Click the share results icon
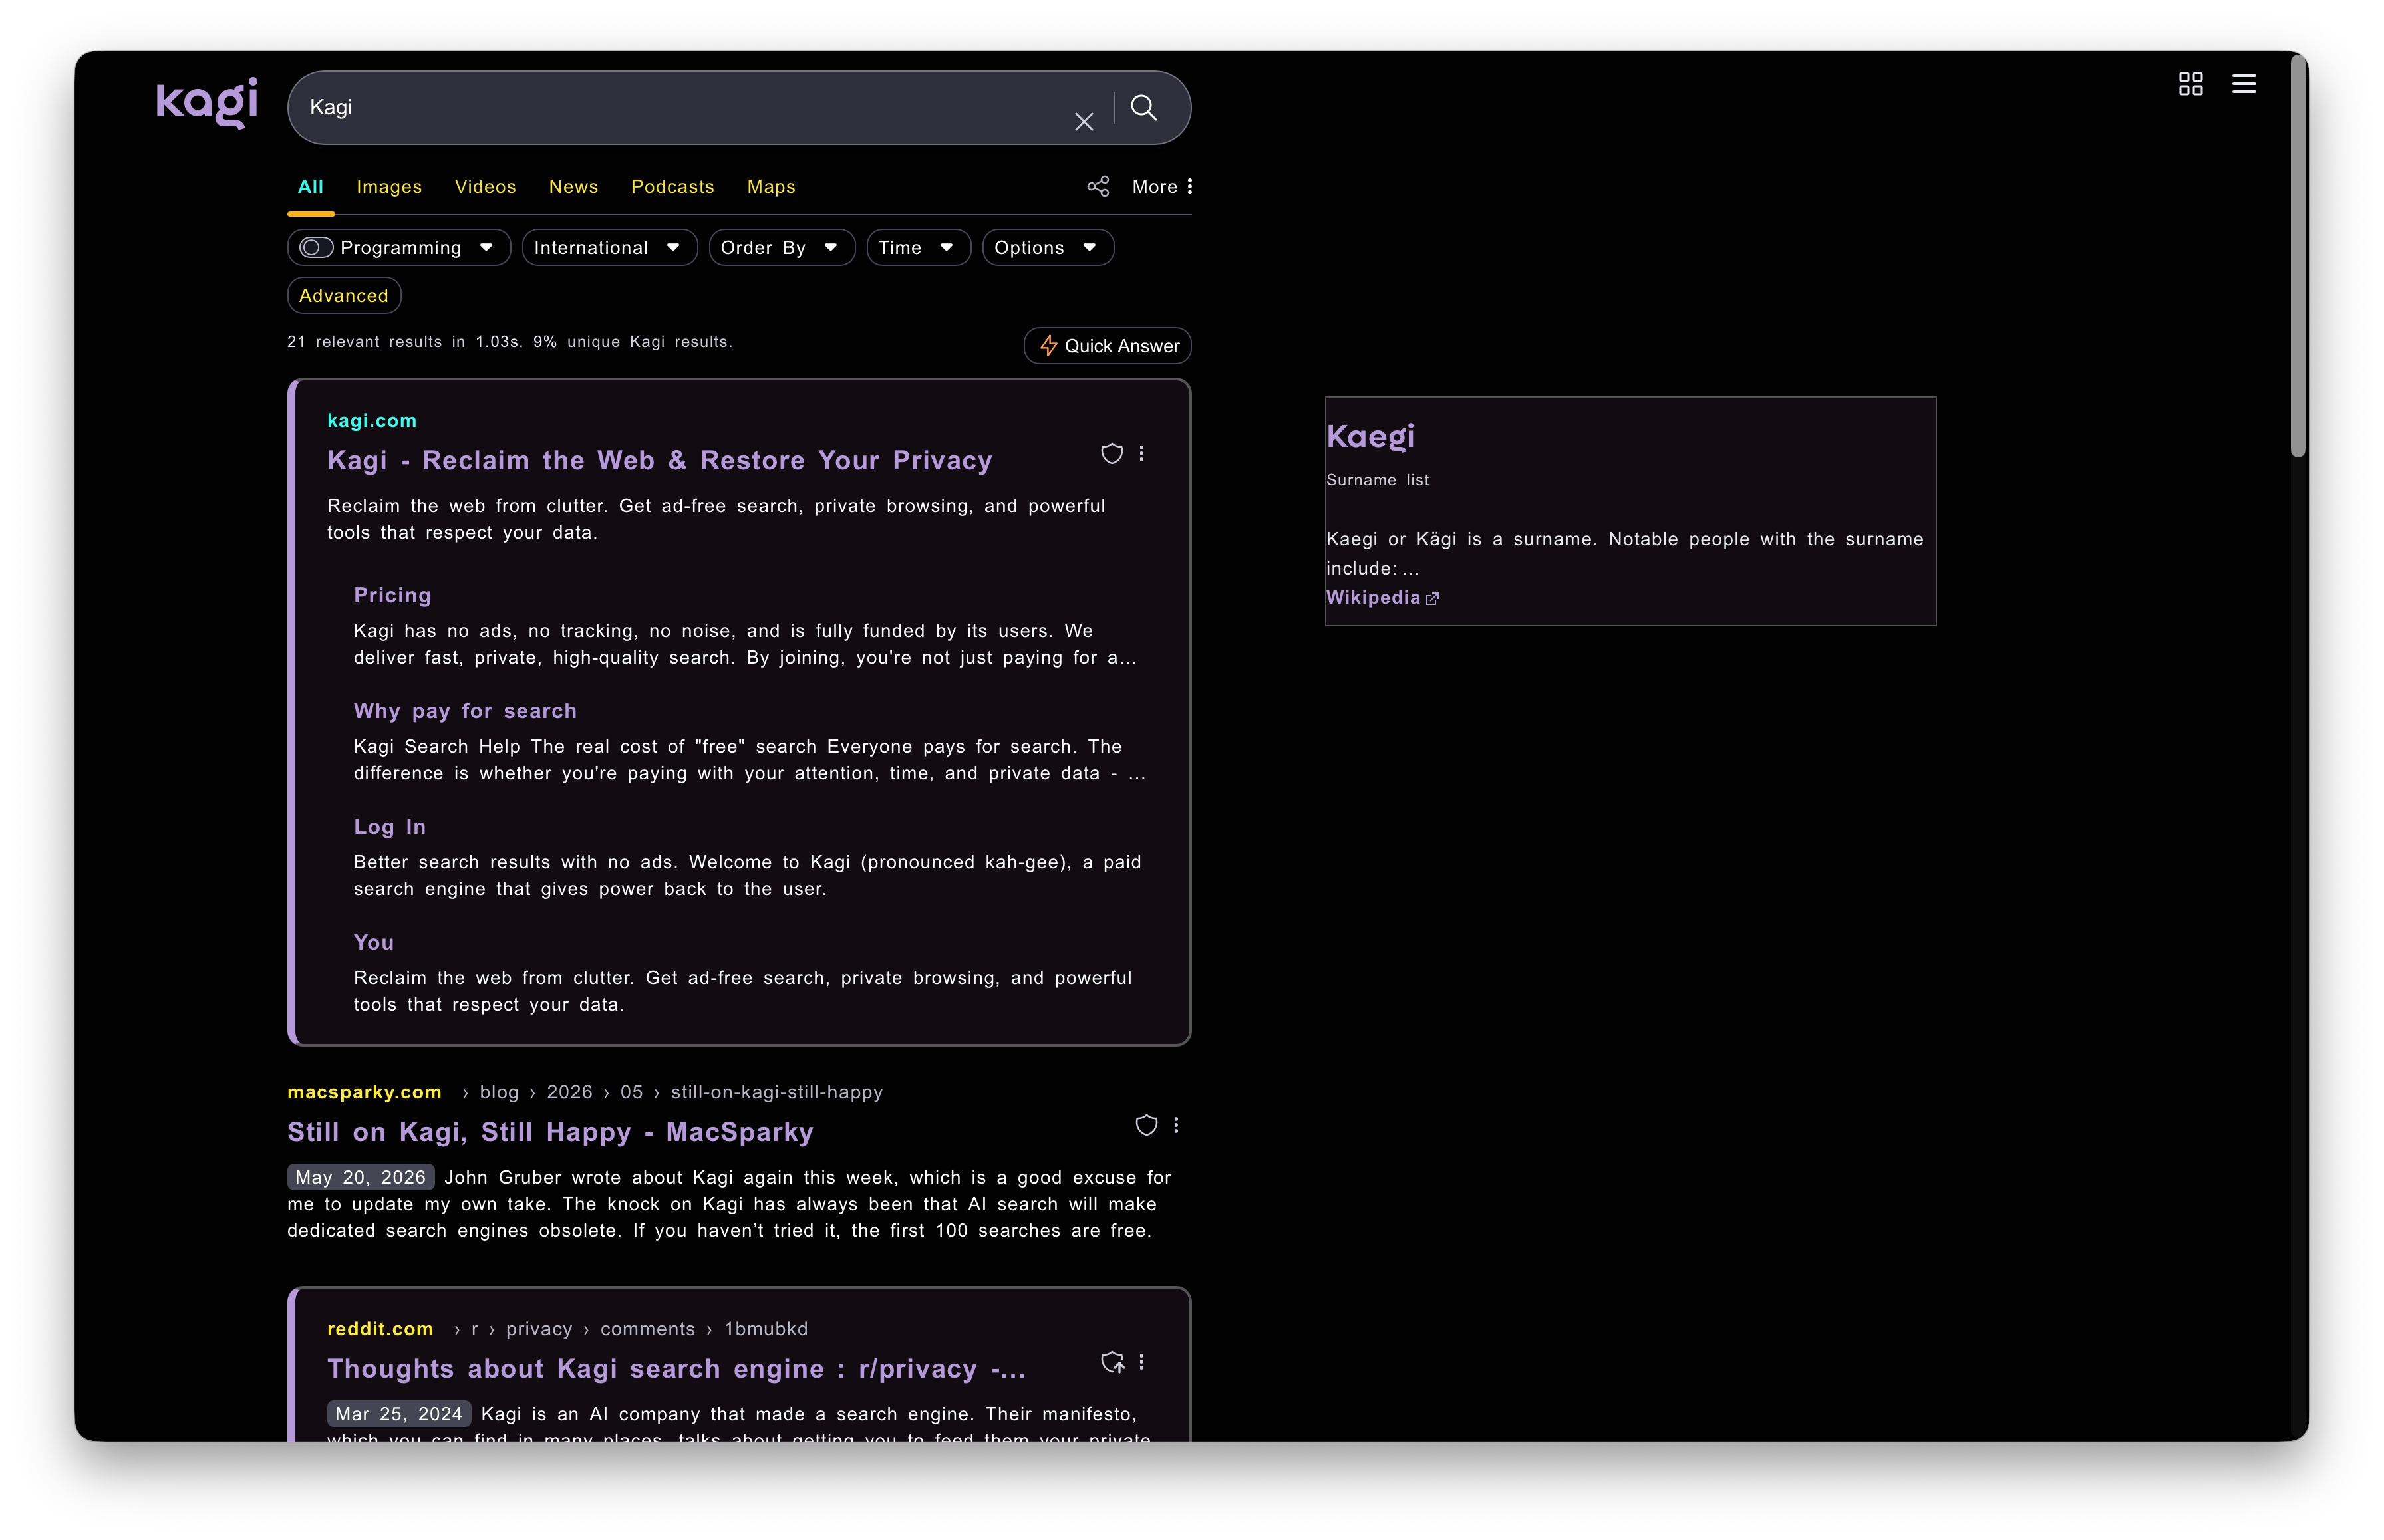The width and height of the screenshot is (2384, 1540). pos(1098,187)
